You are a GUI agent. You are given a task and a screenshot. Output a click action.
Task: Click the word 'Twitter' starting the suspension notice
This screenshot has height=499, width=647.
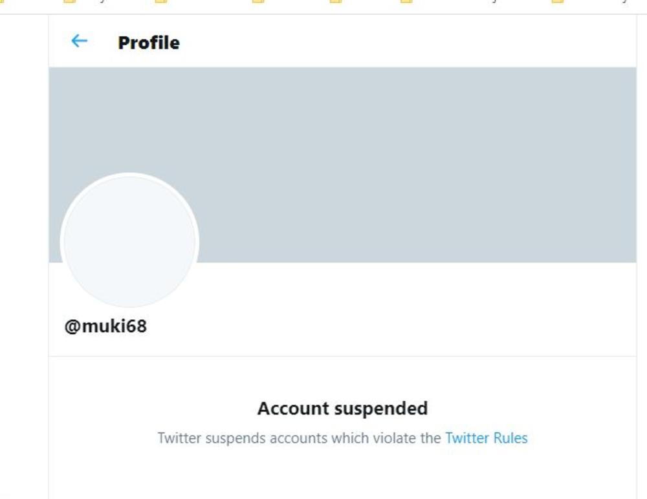[x=180, y=438]
